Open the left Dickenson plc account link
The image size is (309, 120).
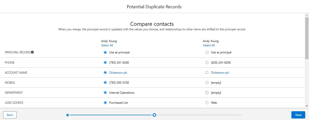tap(118, 73)
